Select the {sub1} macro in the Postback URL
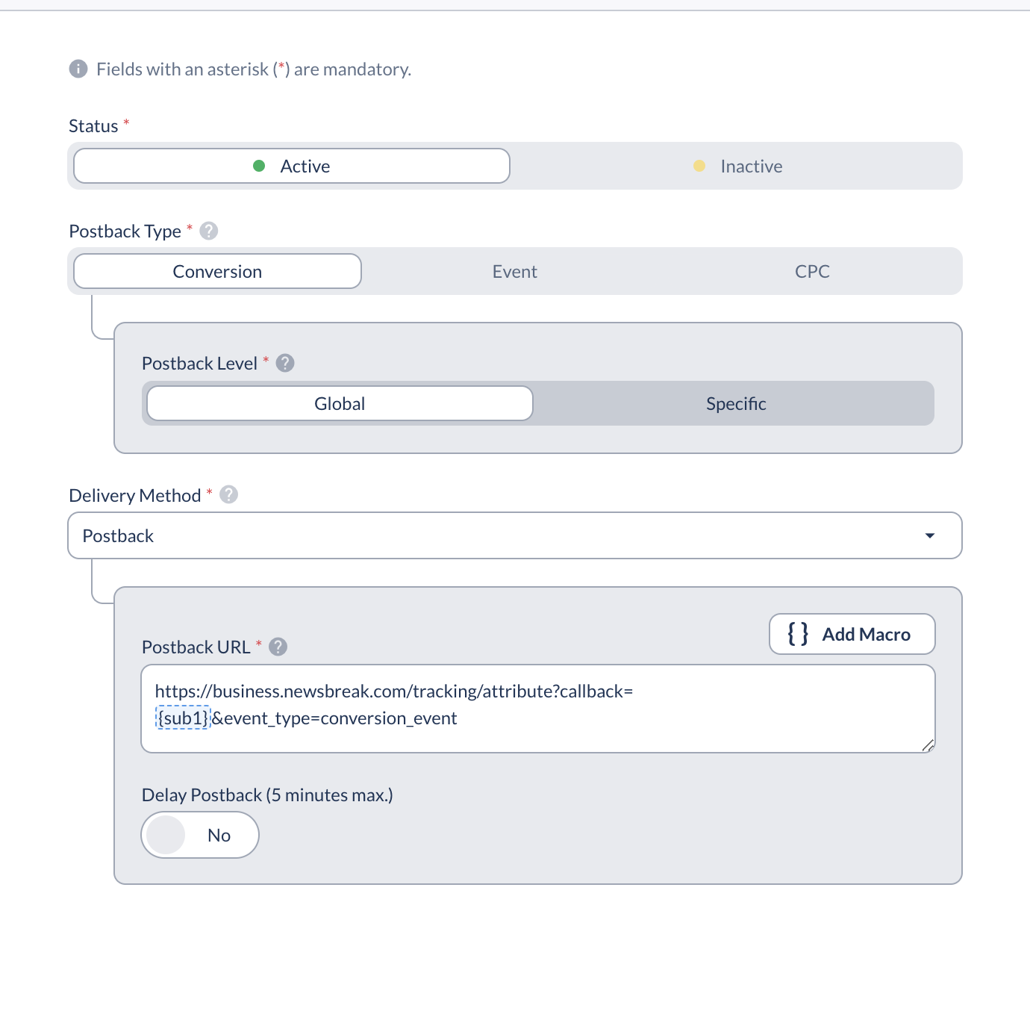This screenshot has height=1026, width=1030. (181, 718)
